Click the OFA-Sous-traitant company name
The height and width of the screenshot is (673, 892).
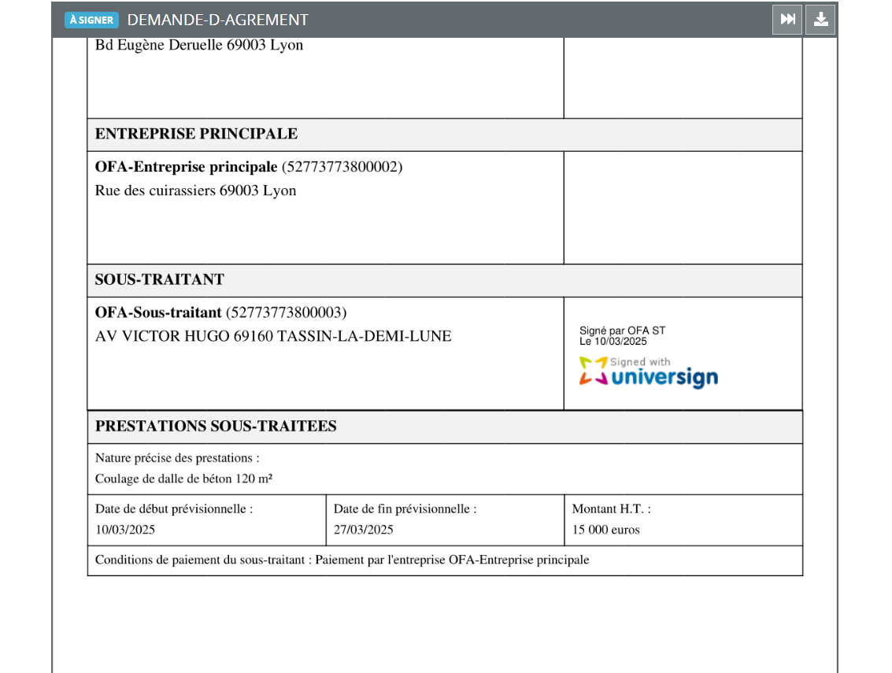click(159, 312)
